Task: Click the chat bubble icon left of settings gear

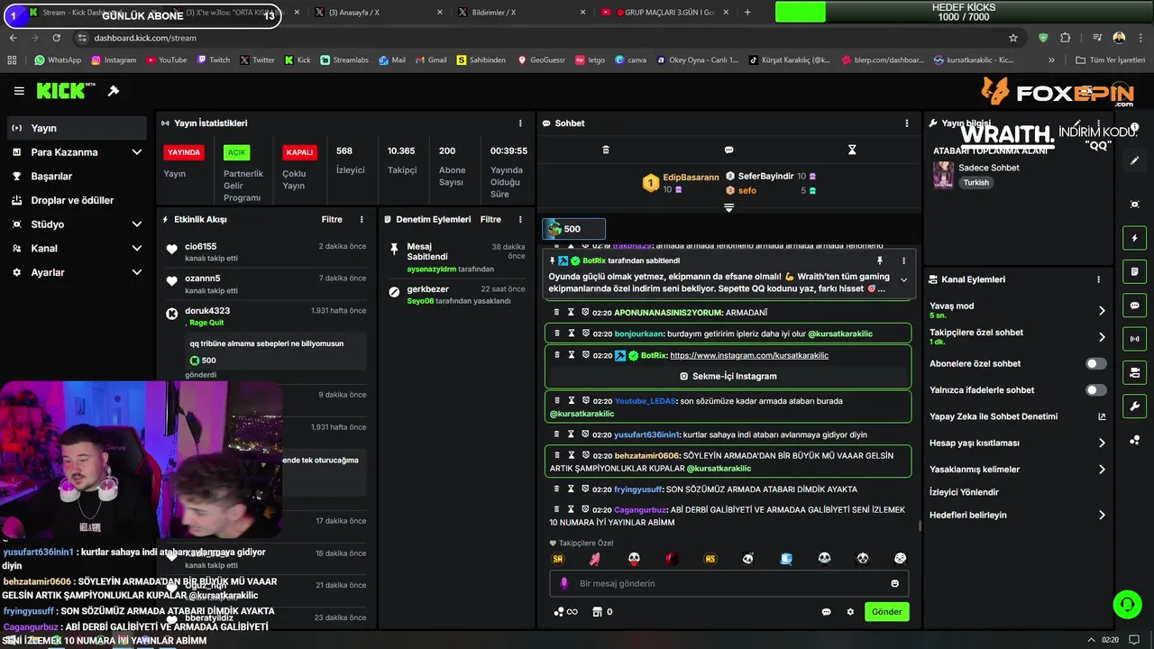Action: (826, 612)
